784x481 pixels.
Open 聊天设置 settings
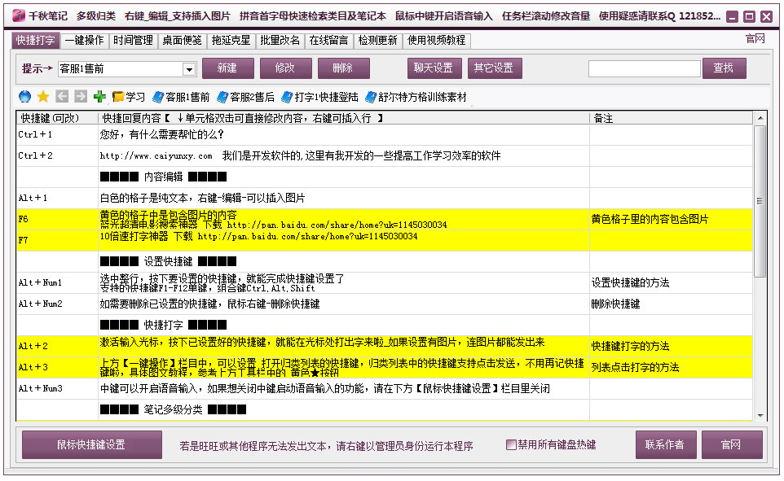click(x=434, y=68)
